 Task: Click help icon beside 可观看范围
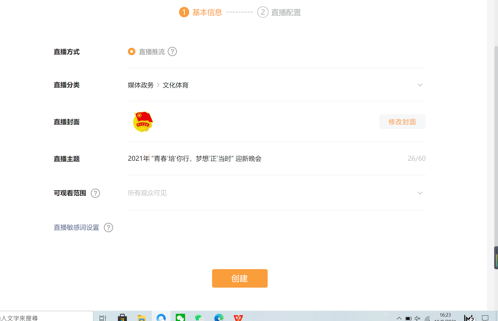pos(95,193)
